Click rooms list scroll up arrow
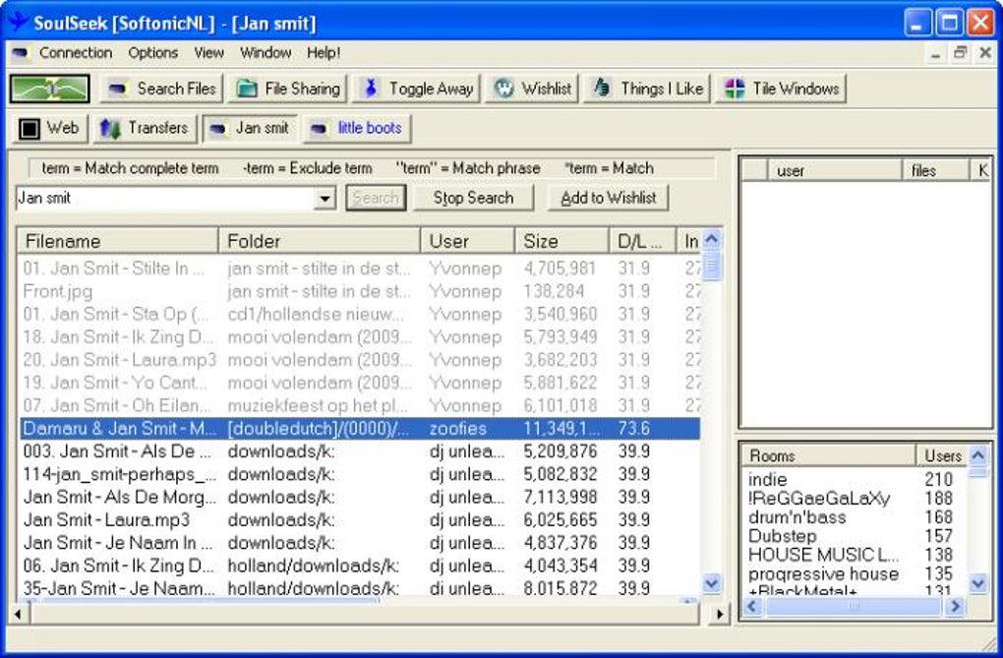This screenshot has width=1003, height=658. 977,455
